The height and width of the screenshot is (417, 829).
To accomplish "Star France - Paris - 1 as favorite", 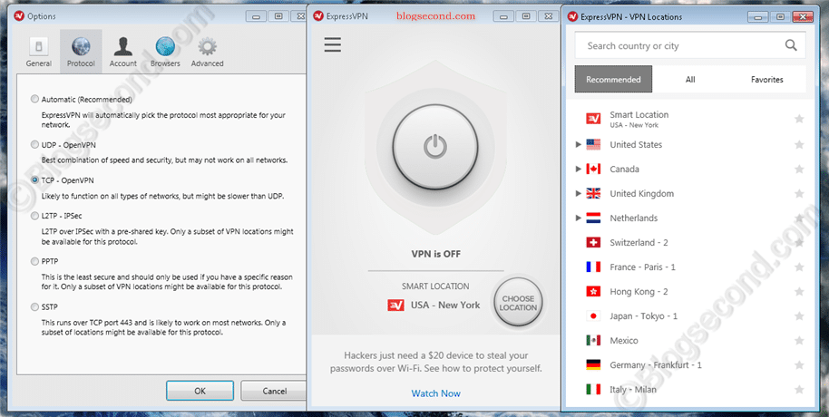I will 799,267.
